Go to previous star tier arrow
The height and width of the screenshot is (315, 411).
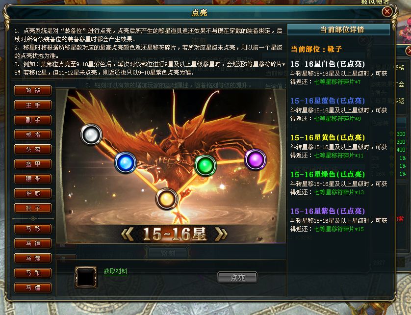128,234
